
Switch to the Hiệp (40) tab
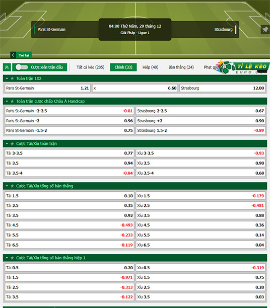click(150, 67)
